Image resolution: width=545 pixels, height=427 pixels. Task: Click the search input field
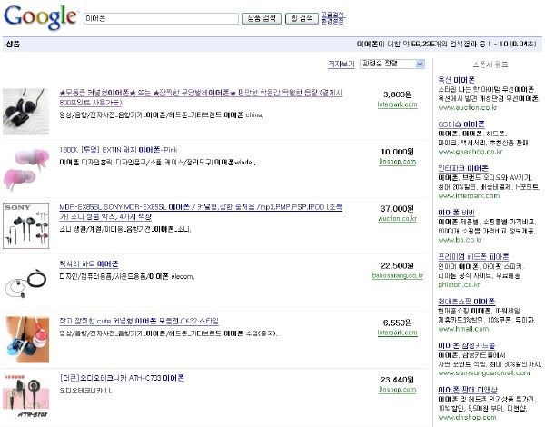pyautogui.click(x=161, y=18)
